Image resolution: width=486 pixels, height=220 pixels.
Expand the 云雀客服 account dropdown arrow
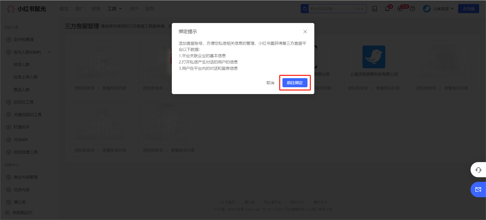(x=452, y=9)
